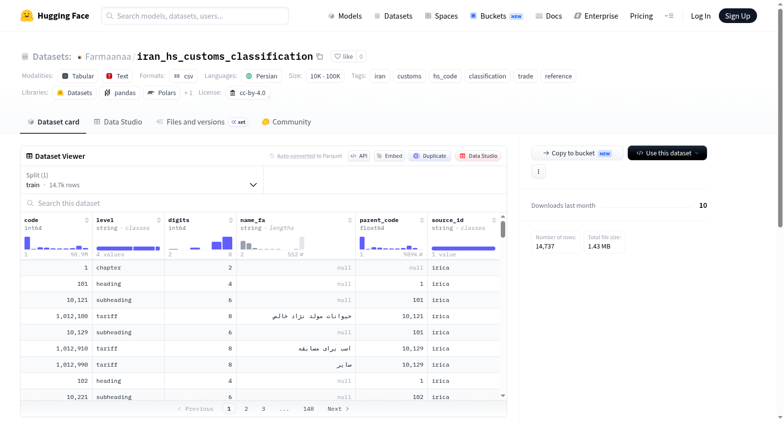The image size is (784, 422).
Task: Sort by the level column
Action: 159,220
